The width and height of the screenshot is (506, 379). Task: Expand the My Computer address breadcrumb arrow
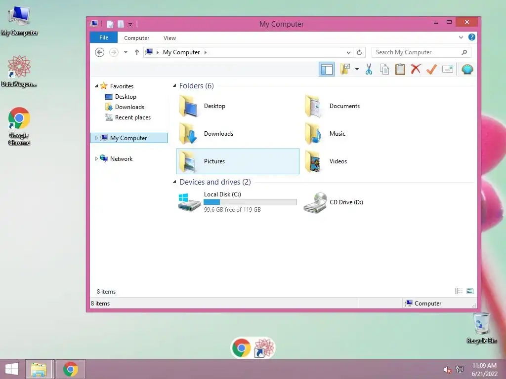point(205,52)
